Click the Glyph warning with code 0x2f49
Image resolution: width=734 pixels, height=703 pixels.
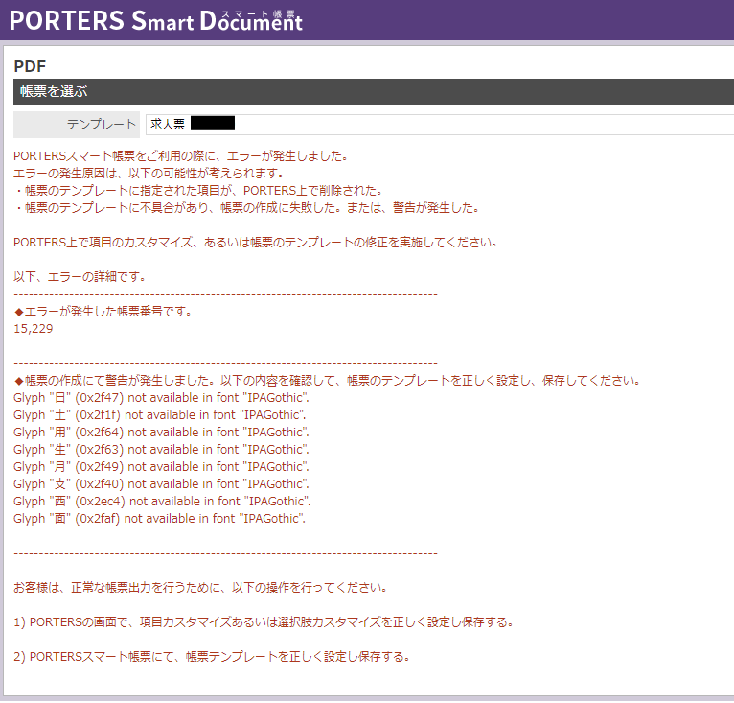click(161, 467)
